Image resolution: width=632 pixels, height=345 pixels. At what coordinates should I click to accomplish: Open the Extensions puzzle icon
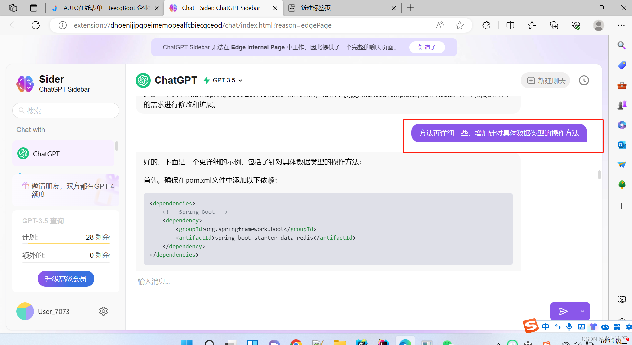486,25
